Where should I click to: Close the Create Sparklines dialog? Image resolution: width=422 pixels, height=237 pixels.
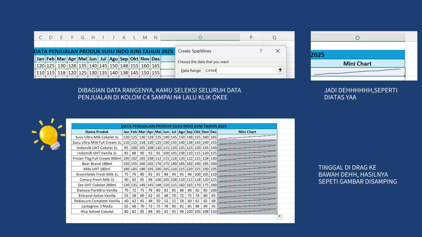point(278,51)
